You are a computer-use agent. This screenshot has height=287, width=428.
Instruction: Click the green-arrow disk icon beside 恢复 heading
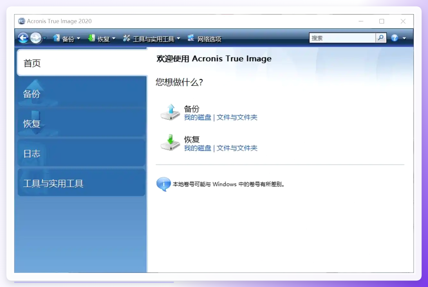(170, 143)
